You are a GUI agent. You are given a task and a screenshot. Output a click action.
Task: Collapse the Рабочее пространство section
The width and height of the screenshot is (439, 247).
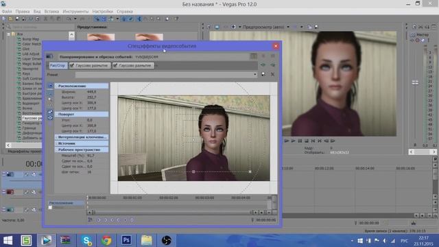tap(56, 150)
